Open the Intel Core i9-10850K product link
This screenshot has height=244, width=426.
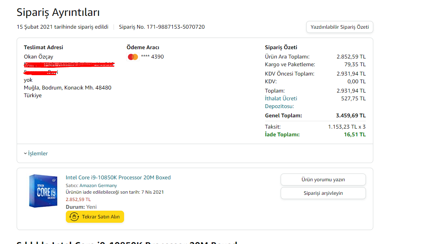pyautogui.click(x=118, y=177)
